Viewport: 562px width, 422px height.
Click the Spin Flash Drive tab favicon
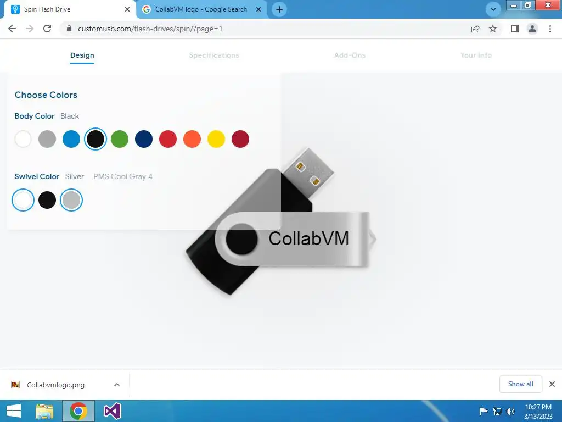coord(15,9)
